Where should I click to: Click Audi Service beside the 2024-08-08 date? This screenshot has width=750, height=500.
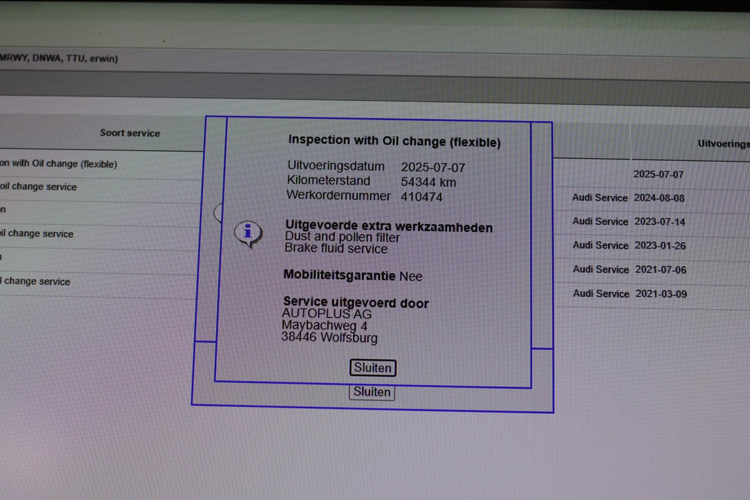[x=599, y=197]
